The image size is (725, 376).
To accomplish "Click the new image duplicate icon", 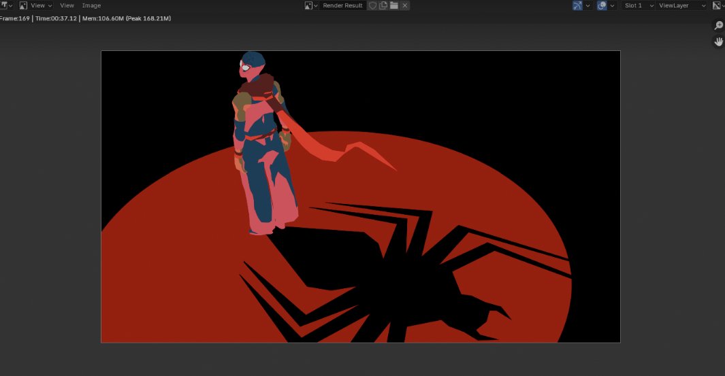I will pos(383,5).
